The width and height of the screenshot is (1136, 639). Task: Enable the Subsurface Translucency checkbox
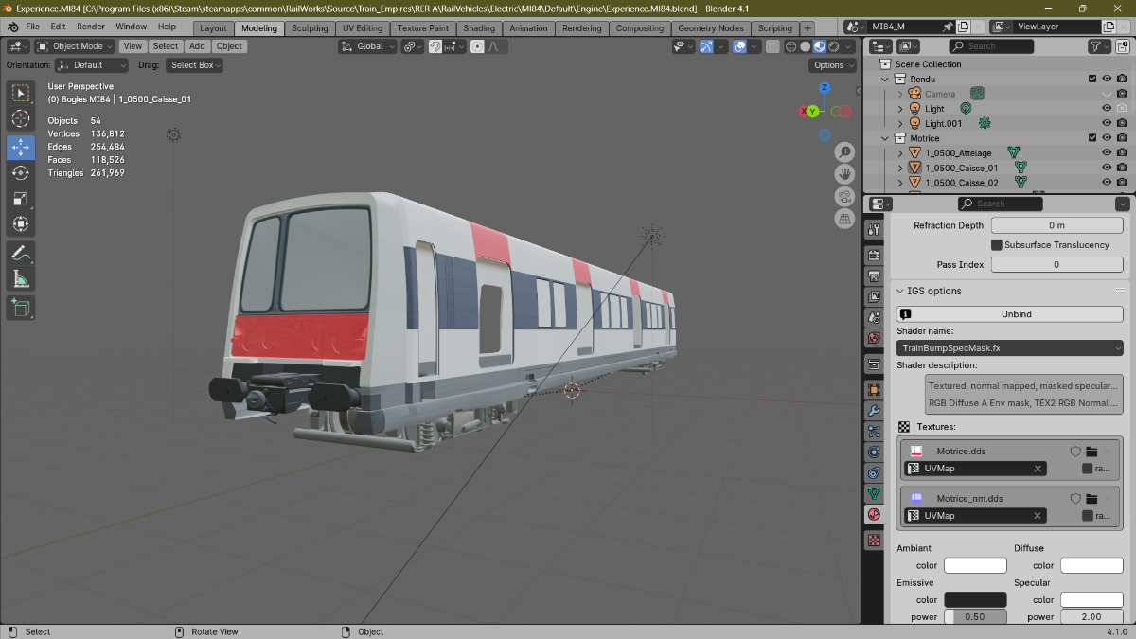(x=997, y=245)
